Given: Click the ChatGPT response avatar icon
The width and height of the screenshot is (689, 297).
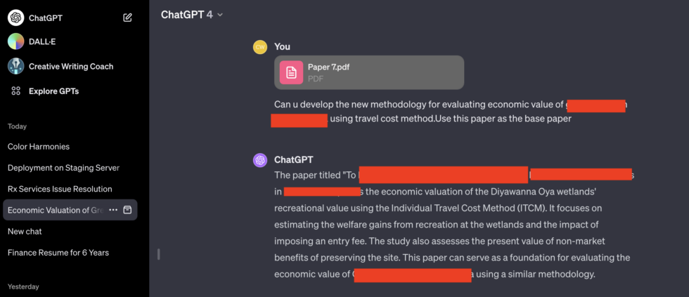Looking at the screenshot, I should 260,160.
